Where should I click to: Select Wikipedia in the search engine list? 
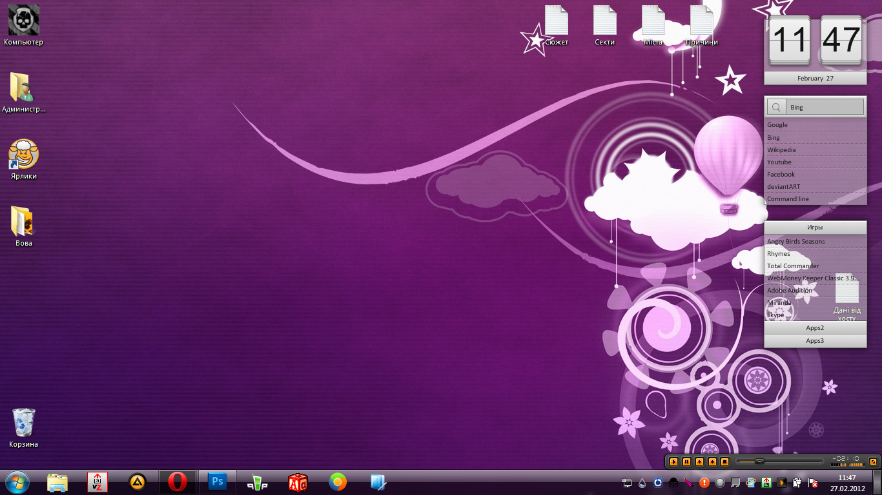(x=781, y=150)
